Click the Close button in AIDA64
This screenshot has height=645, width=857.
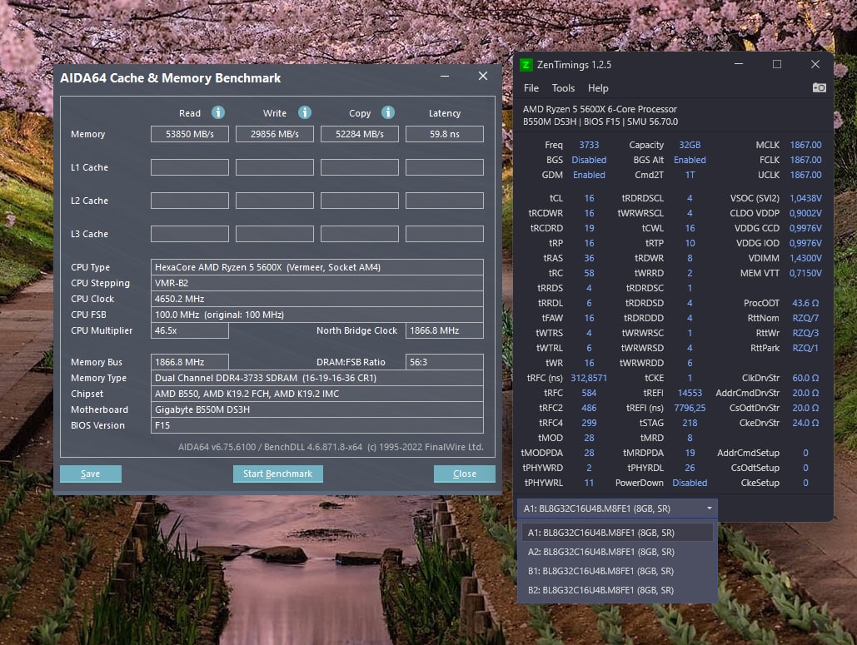465,474
